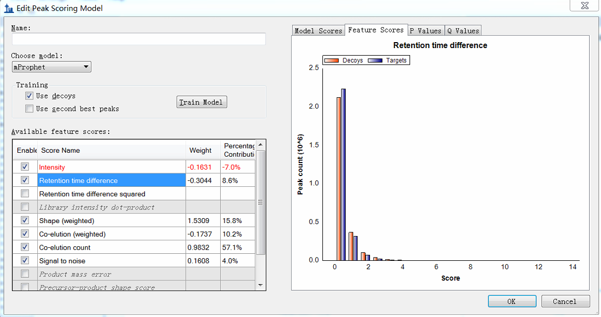Disable the Intensity feature score checkbox

pyautogui.click(x=25, y=167)
